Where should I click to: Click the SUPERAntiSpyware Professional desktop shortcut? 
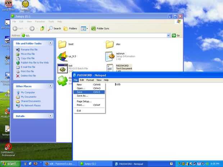[x=8, y=150]
